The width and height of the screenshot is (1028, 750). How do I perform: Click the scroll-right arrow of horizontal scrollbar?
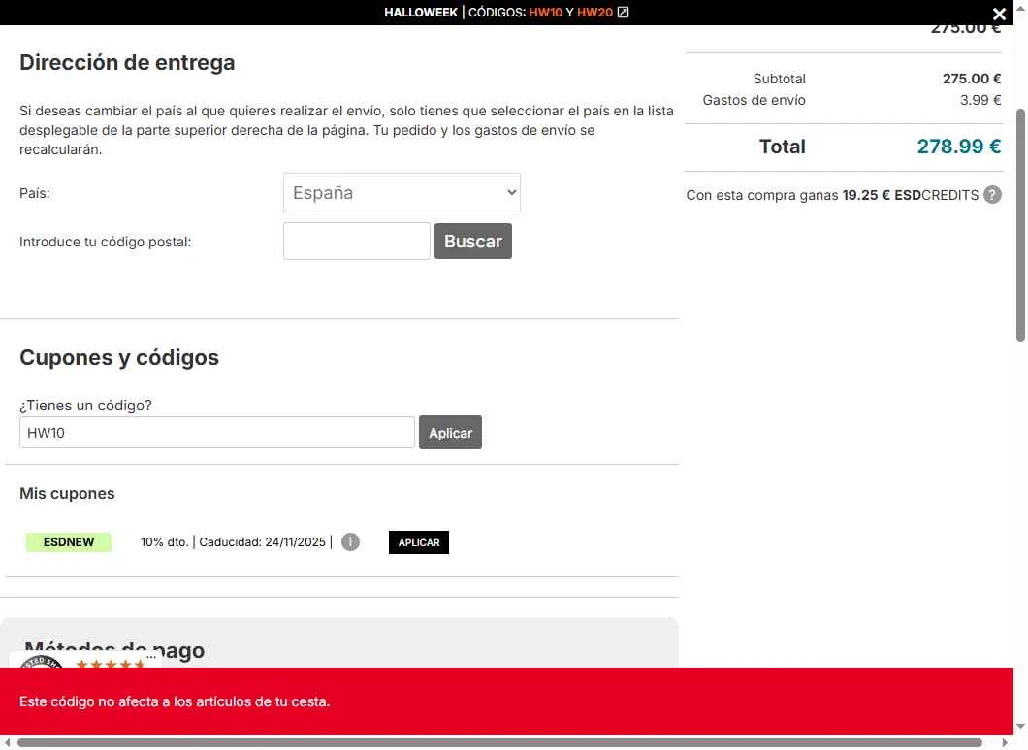coord(1005,743)
